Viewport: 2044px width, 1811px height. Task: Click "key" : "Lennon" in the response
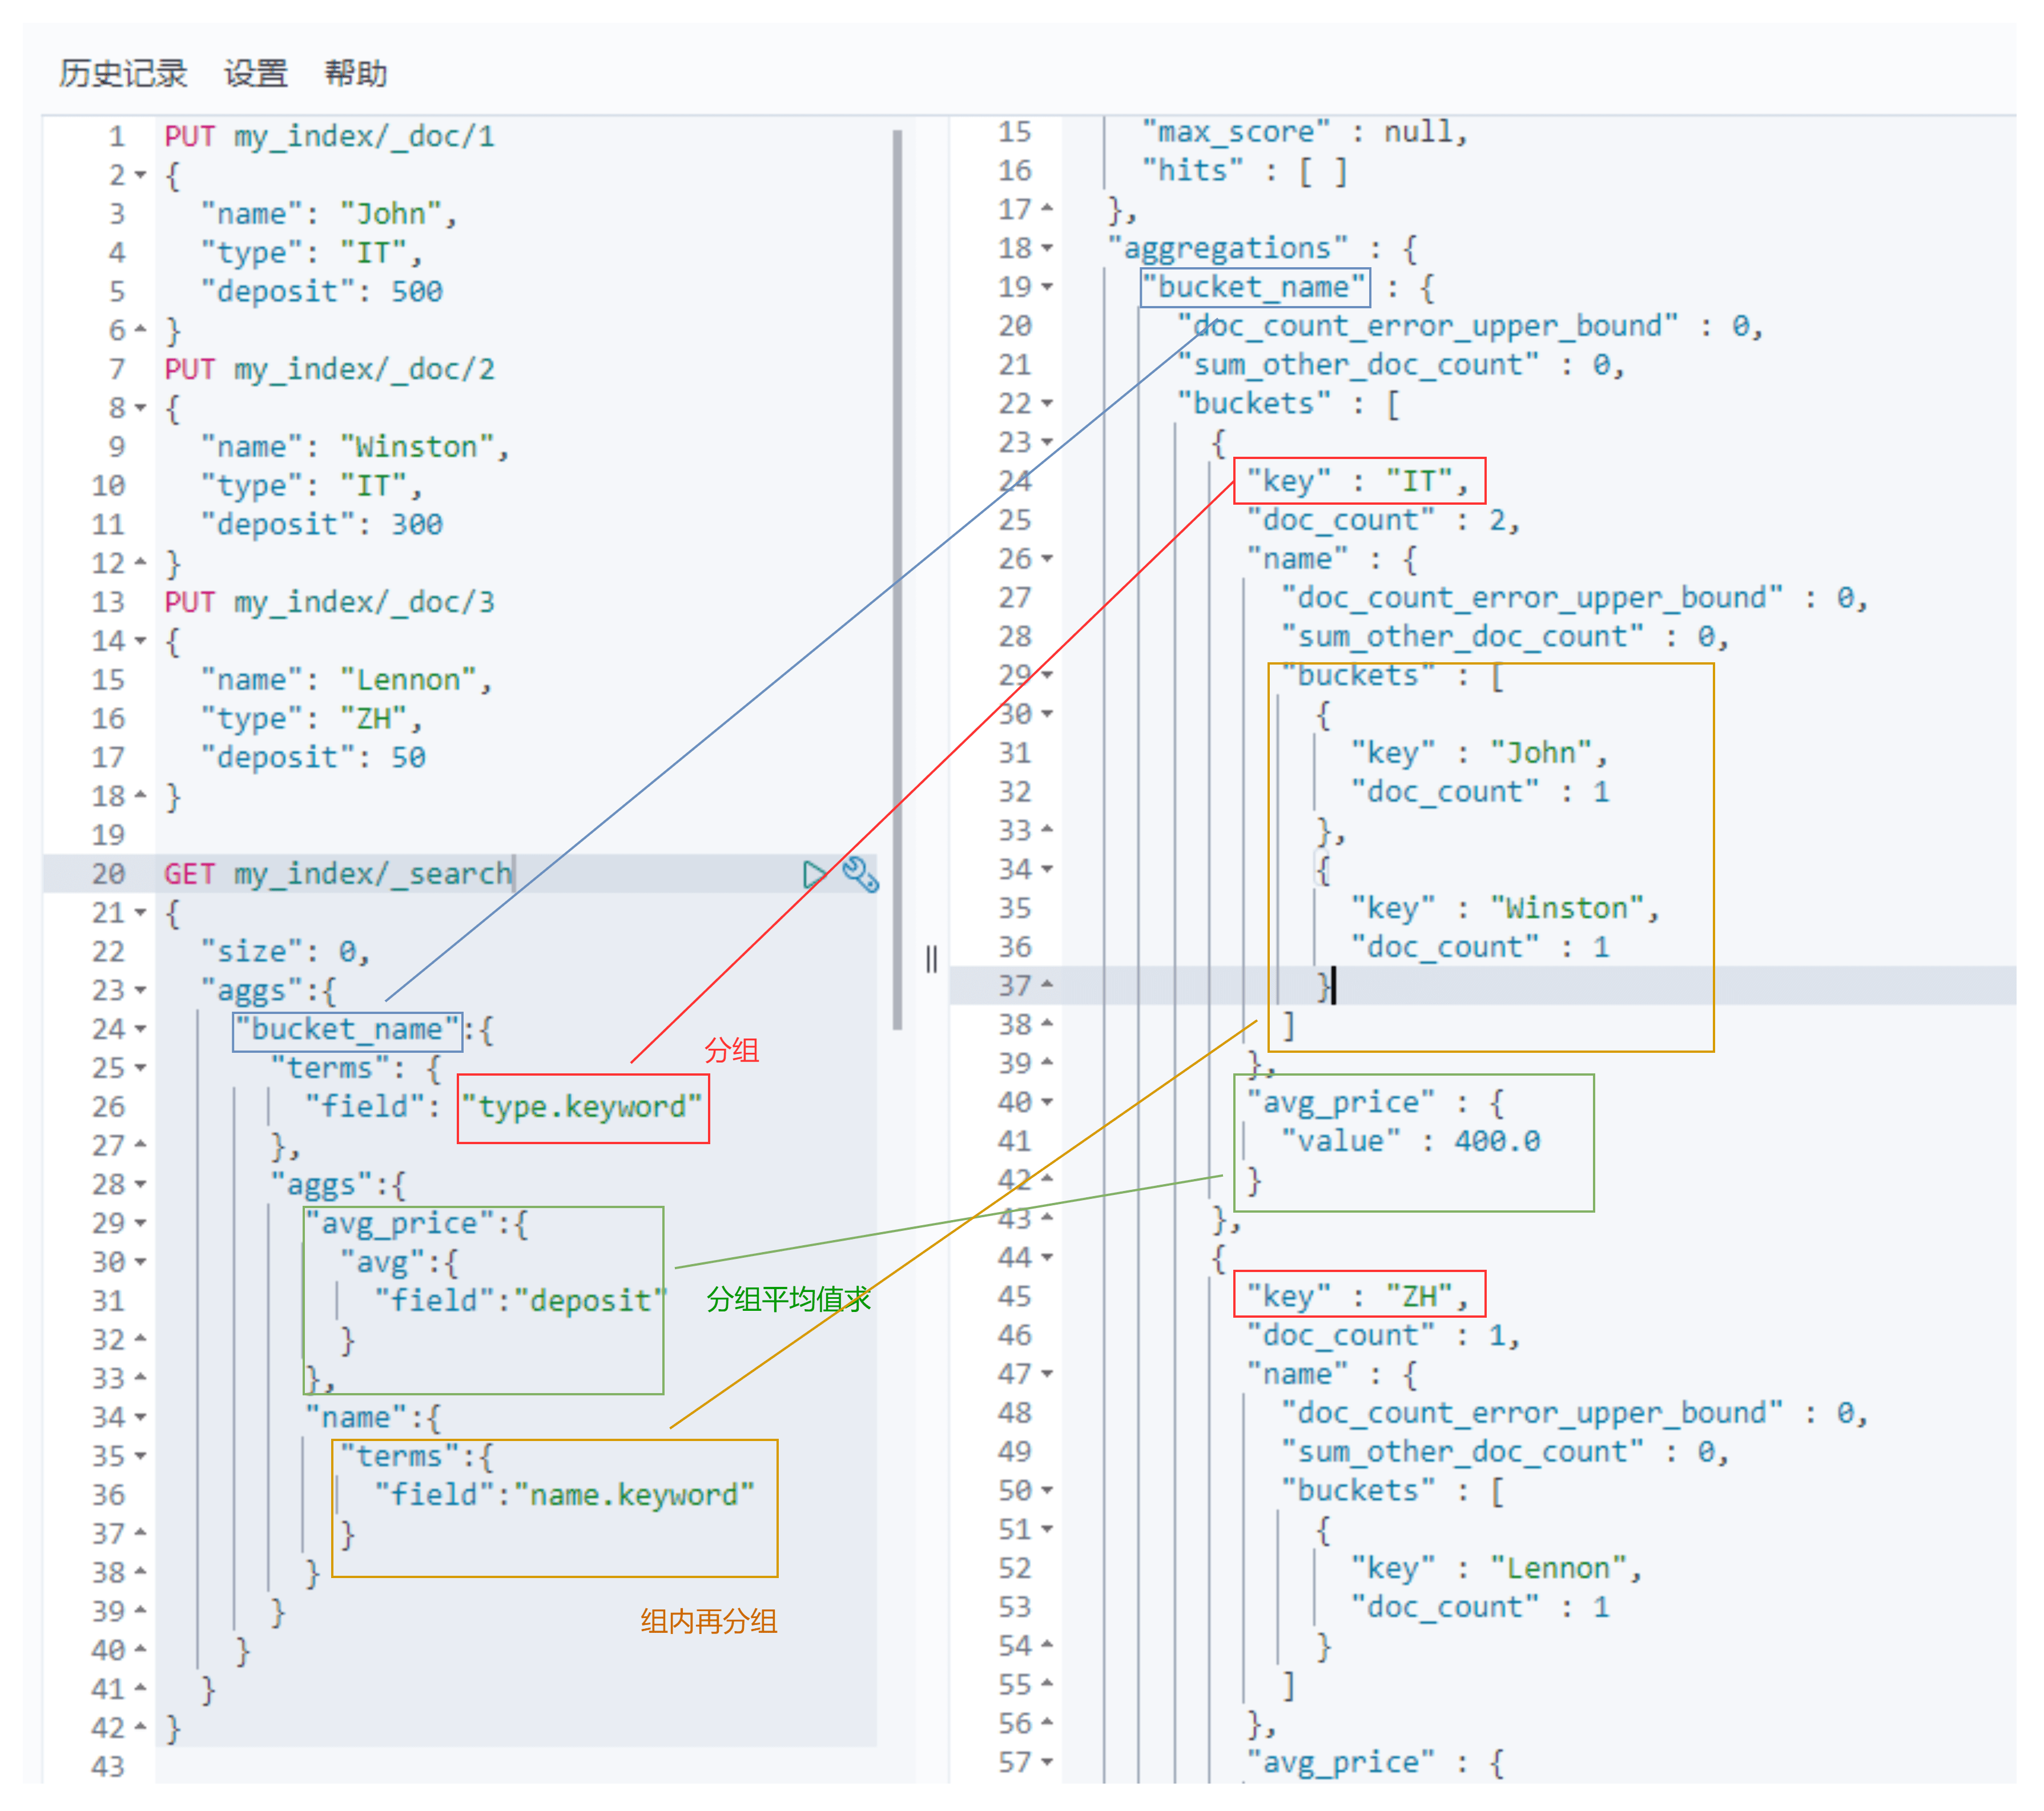coord(1496,1568)
